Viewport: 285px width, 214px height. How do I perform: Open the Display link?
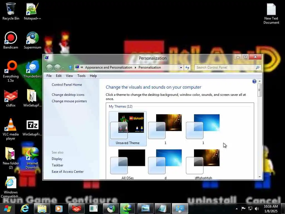57,159
